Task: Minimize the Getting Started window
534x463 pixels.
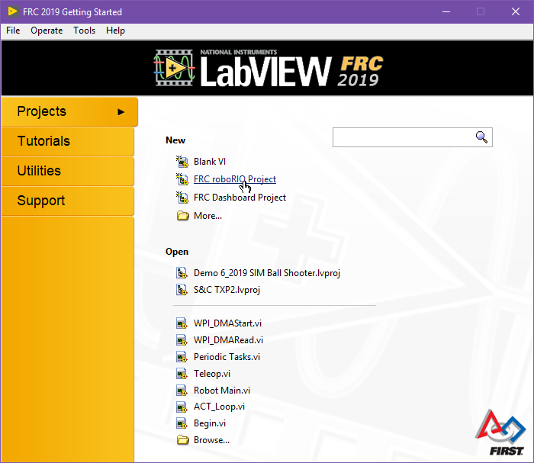Action: [x=446, y=11]
